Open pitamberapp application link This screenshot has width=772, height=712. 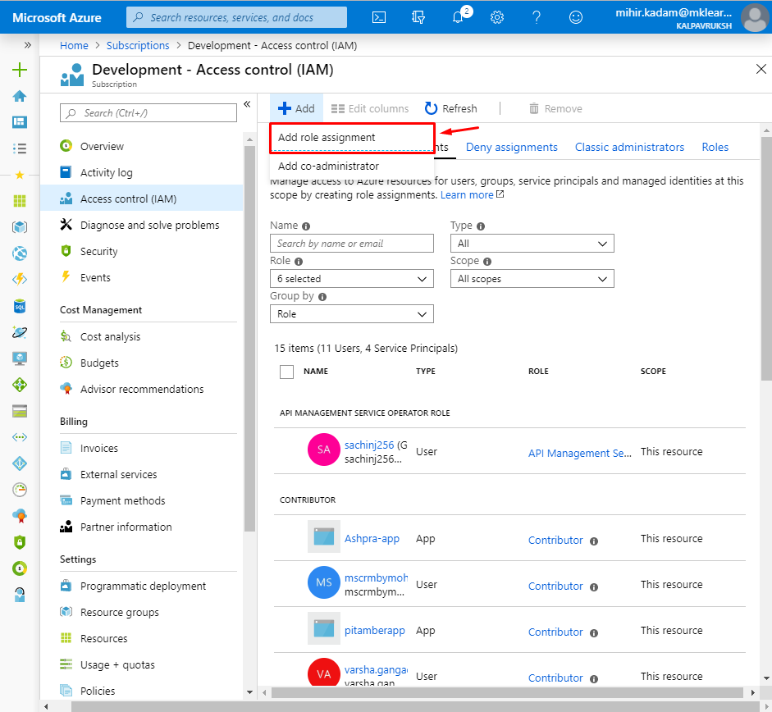(374, 631)
